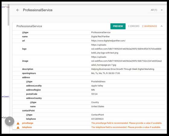The height and width of the screenshot is (136, 169).
Task: Go back with the left arrow icon
Action: pos(18,10)
